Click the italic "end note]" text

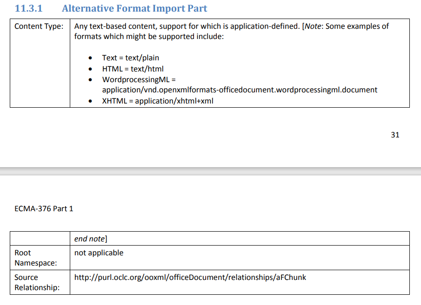point(91,239)
